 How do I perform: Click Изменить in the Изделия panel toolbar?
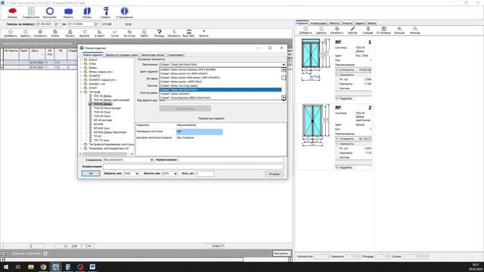(x=337, y=30)
